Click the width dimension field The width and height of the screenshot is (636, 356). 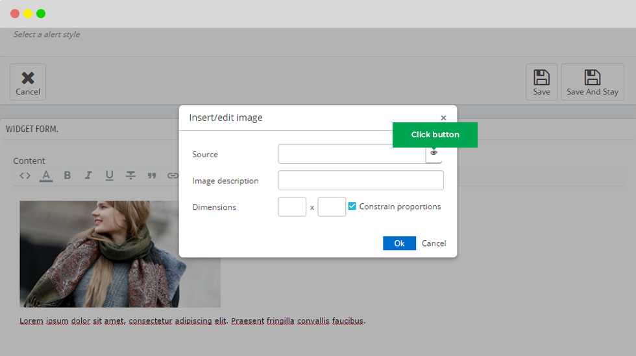click(x=292, y=206)
